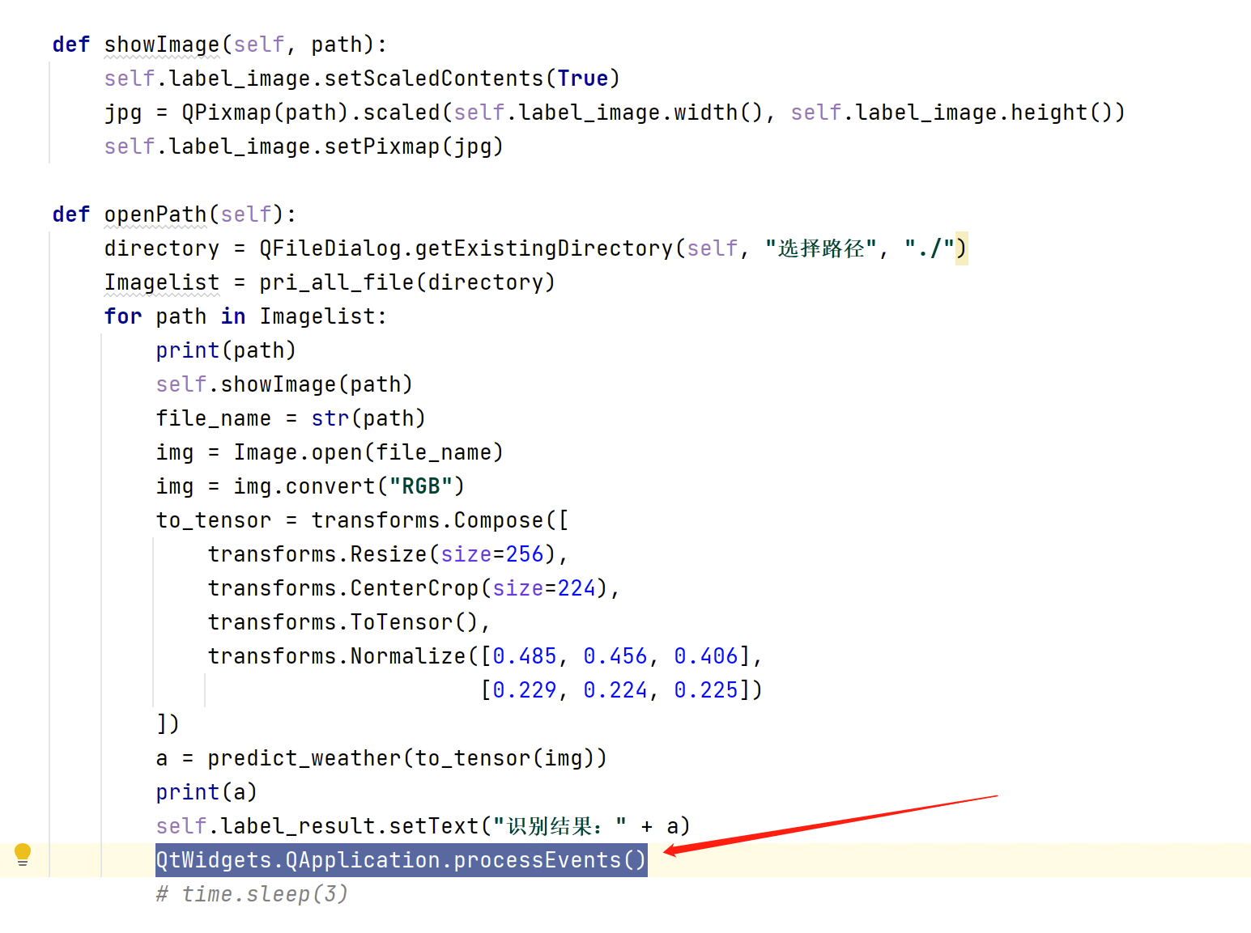Viewport: 1251px width, 933px height.
Task: Click 'self.showImage(path)' call
Action: (284, 384)
